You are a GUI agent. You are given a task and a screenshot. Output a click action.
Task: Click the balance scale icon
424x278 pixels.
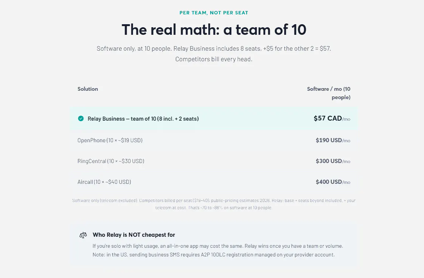(83, 235)
